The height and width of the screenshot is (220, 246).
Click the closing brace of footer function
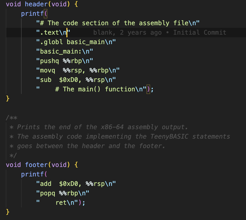point(8,212)
